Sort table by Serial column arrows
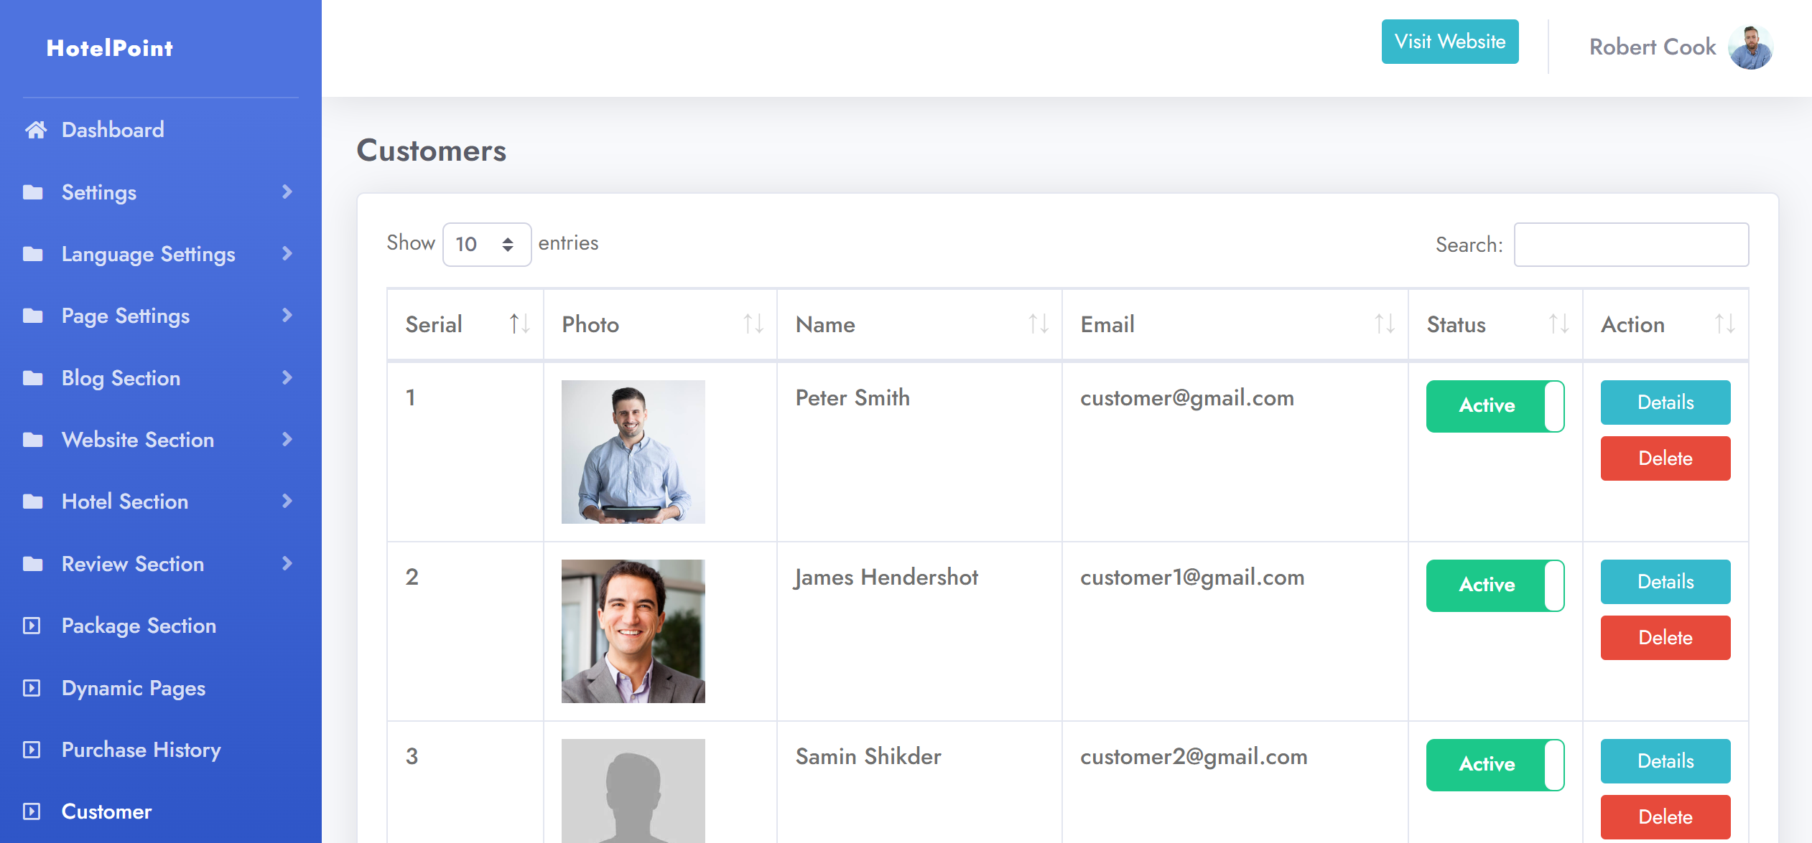This screenshot has width=1812, height=843. coord(519,324)
